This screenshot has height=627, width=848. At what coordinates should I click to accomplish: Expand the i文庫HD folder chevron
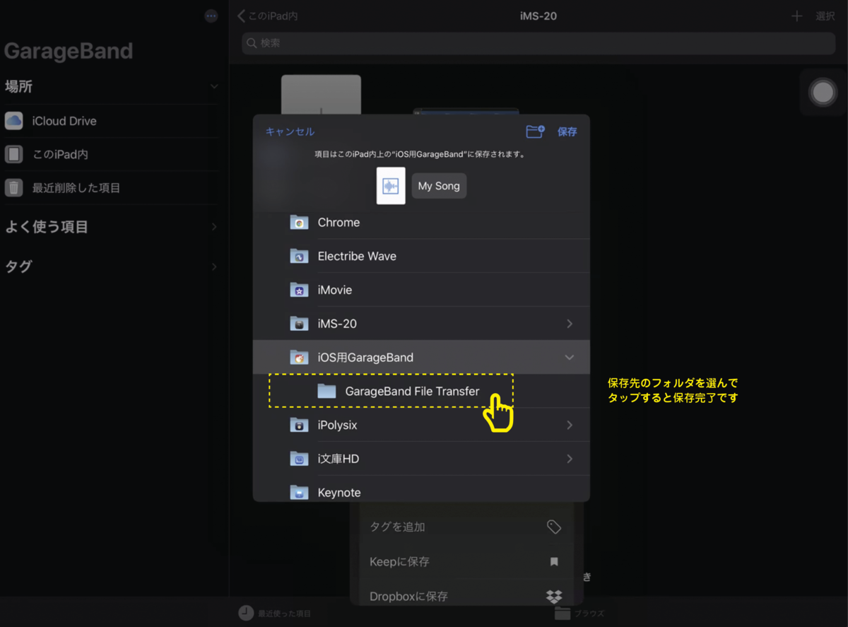click(x=570, y=459)
